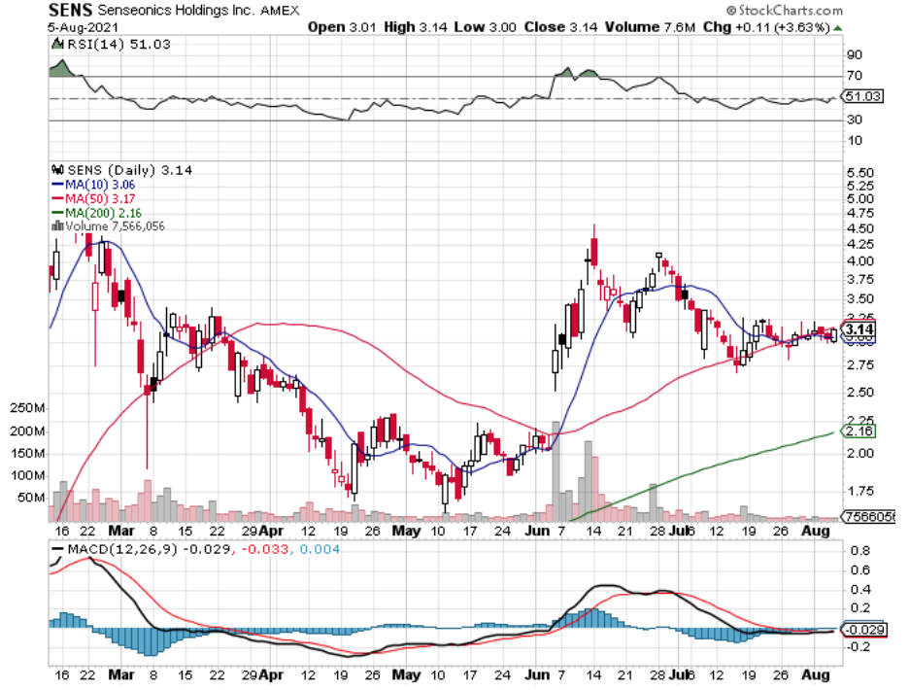
Task: Click the Volume 7.6M value in the header
Action: click(x=650, y=27)
